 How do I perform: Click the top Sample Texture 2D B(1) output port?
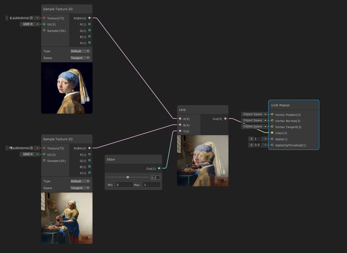(x=89, y=36)
